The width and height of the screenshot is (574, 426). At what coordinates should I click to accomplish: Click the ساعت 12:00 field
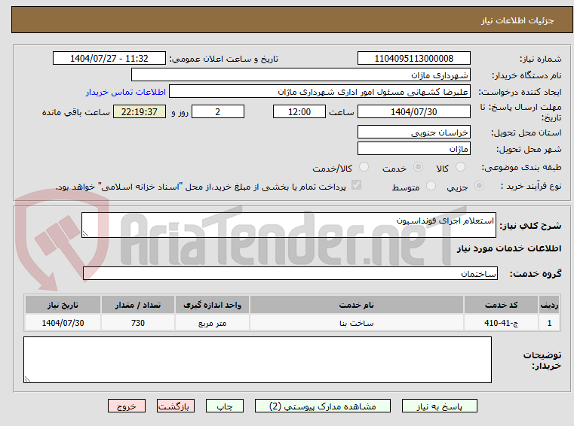(299, 111)
